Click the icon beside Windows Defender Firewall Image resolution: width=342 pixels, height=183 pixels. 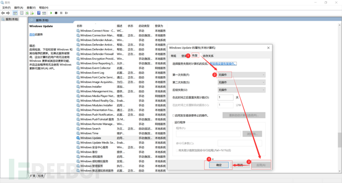click(x=78, y=54)
